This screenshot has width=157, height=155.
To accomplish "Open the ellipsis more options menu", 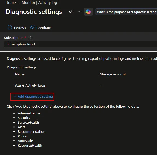I will coord(79,12).
